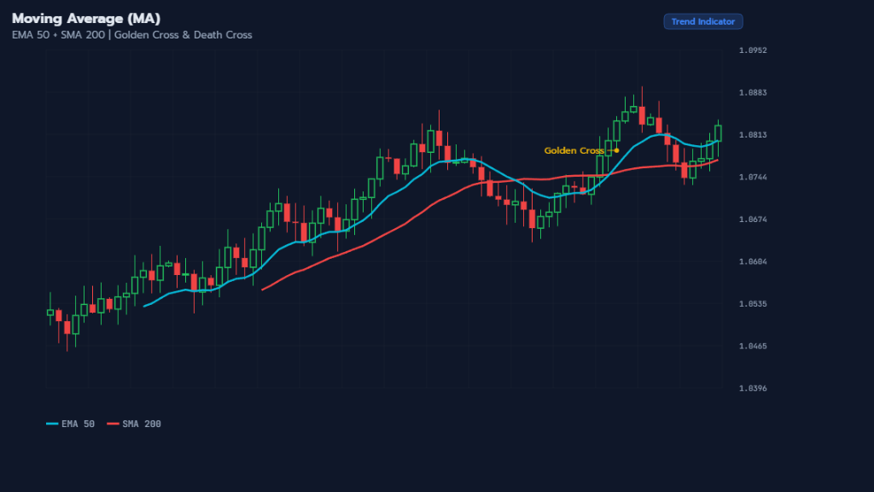Toggle the SMA 200 legend entry

coord(137,424)
